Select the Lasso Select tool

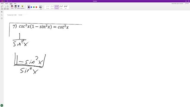click(5, 7)
